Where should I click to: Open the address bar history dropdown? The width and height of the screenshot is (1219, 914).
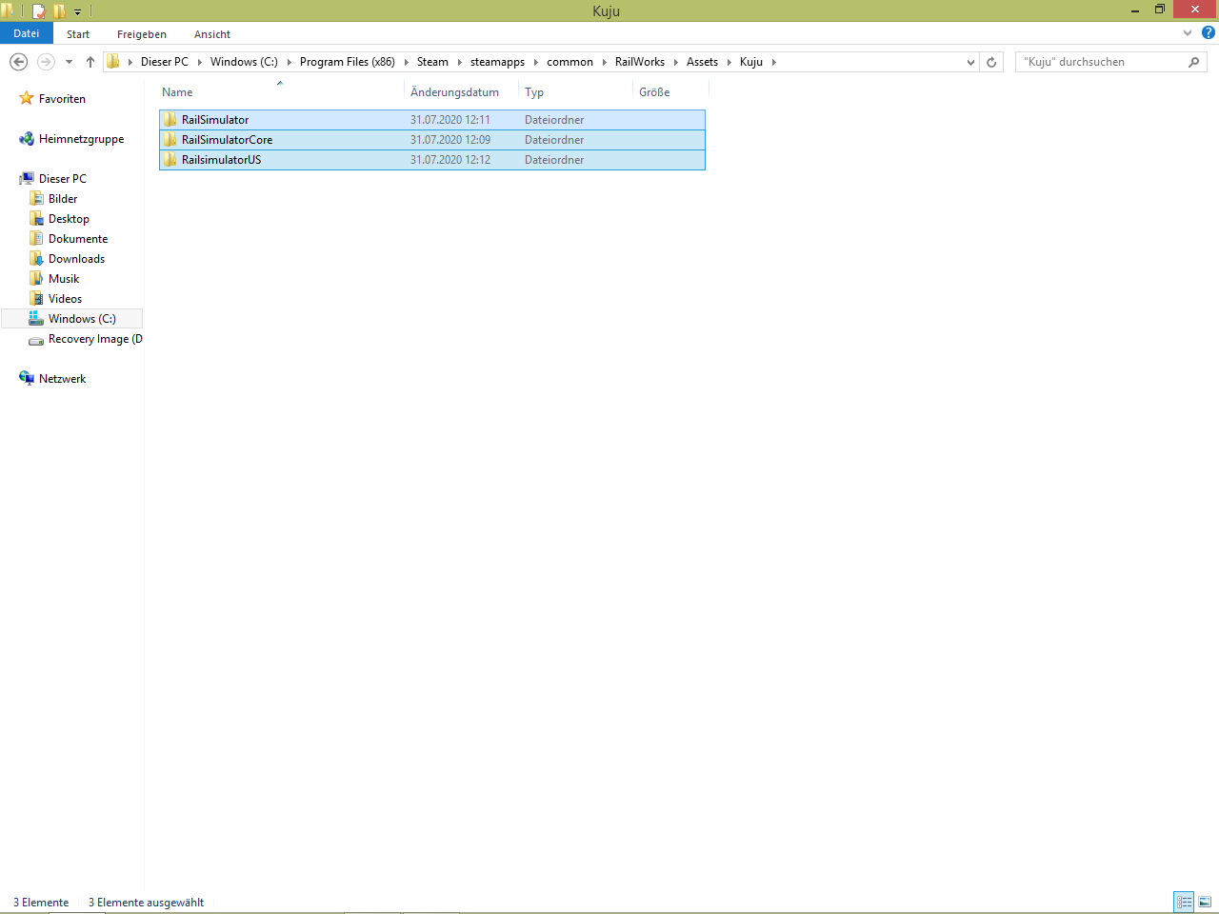[970, 63]
